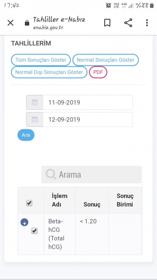Screen dimensions: 157x280
Task: Sort table by Sonuç column header
Action: (x=92, y=204)
